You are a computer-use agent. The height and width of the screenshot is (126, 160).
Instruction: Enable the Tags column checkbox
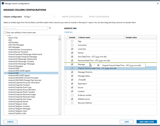[x=72, y=41]
